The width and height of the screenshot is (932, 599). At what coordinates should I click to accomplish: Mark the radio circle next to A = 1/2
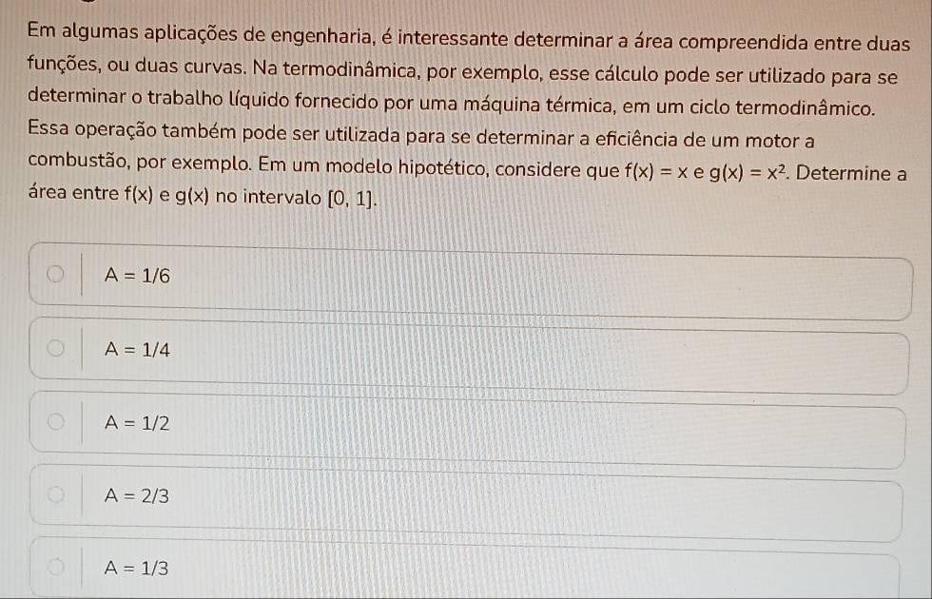coord(57,422)
